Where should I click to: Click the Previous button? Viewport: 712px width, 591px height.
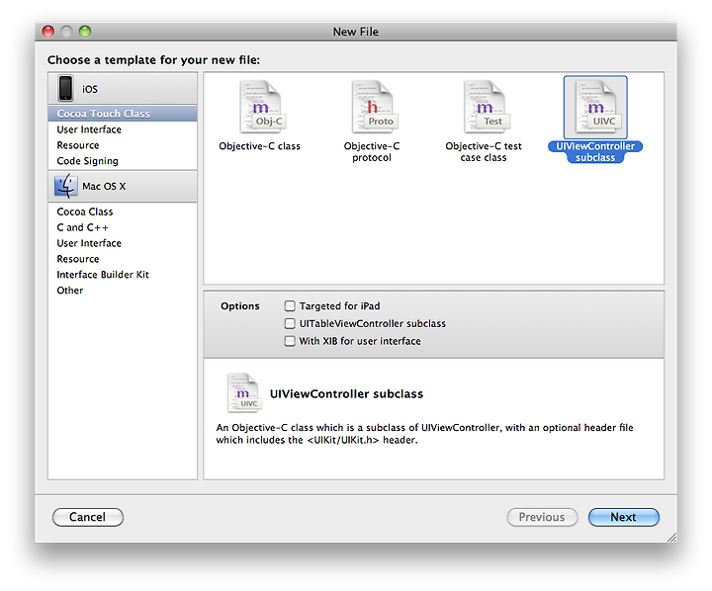[x=542, y=517]
